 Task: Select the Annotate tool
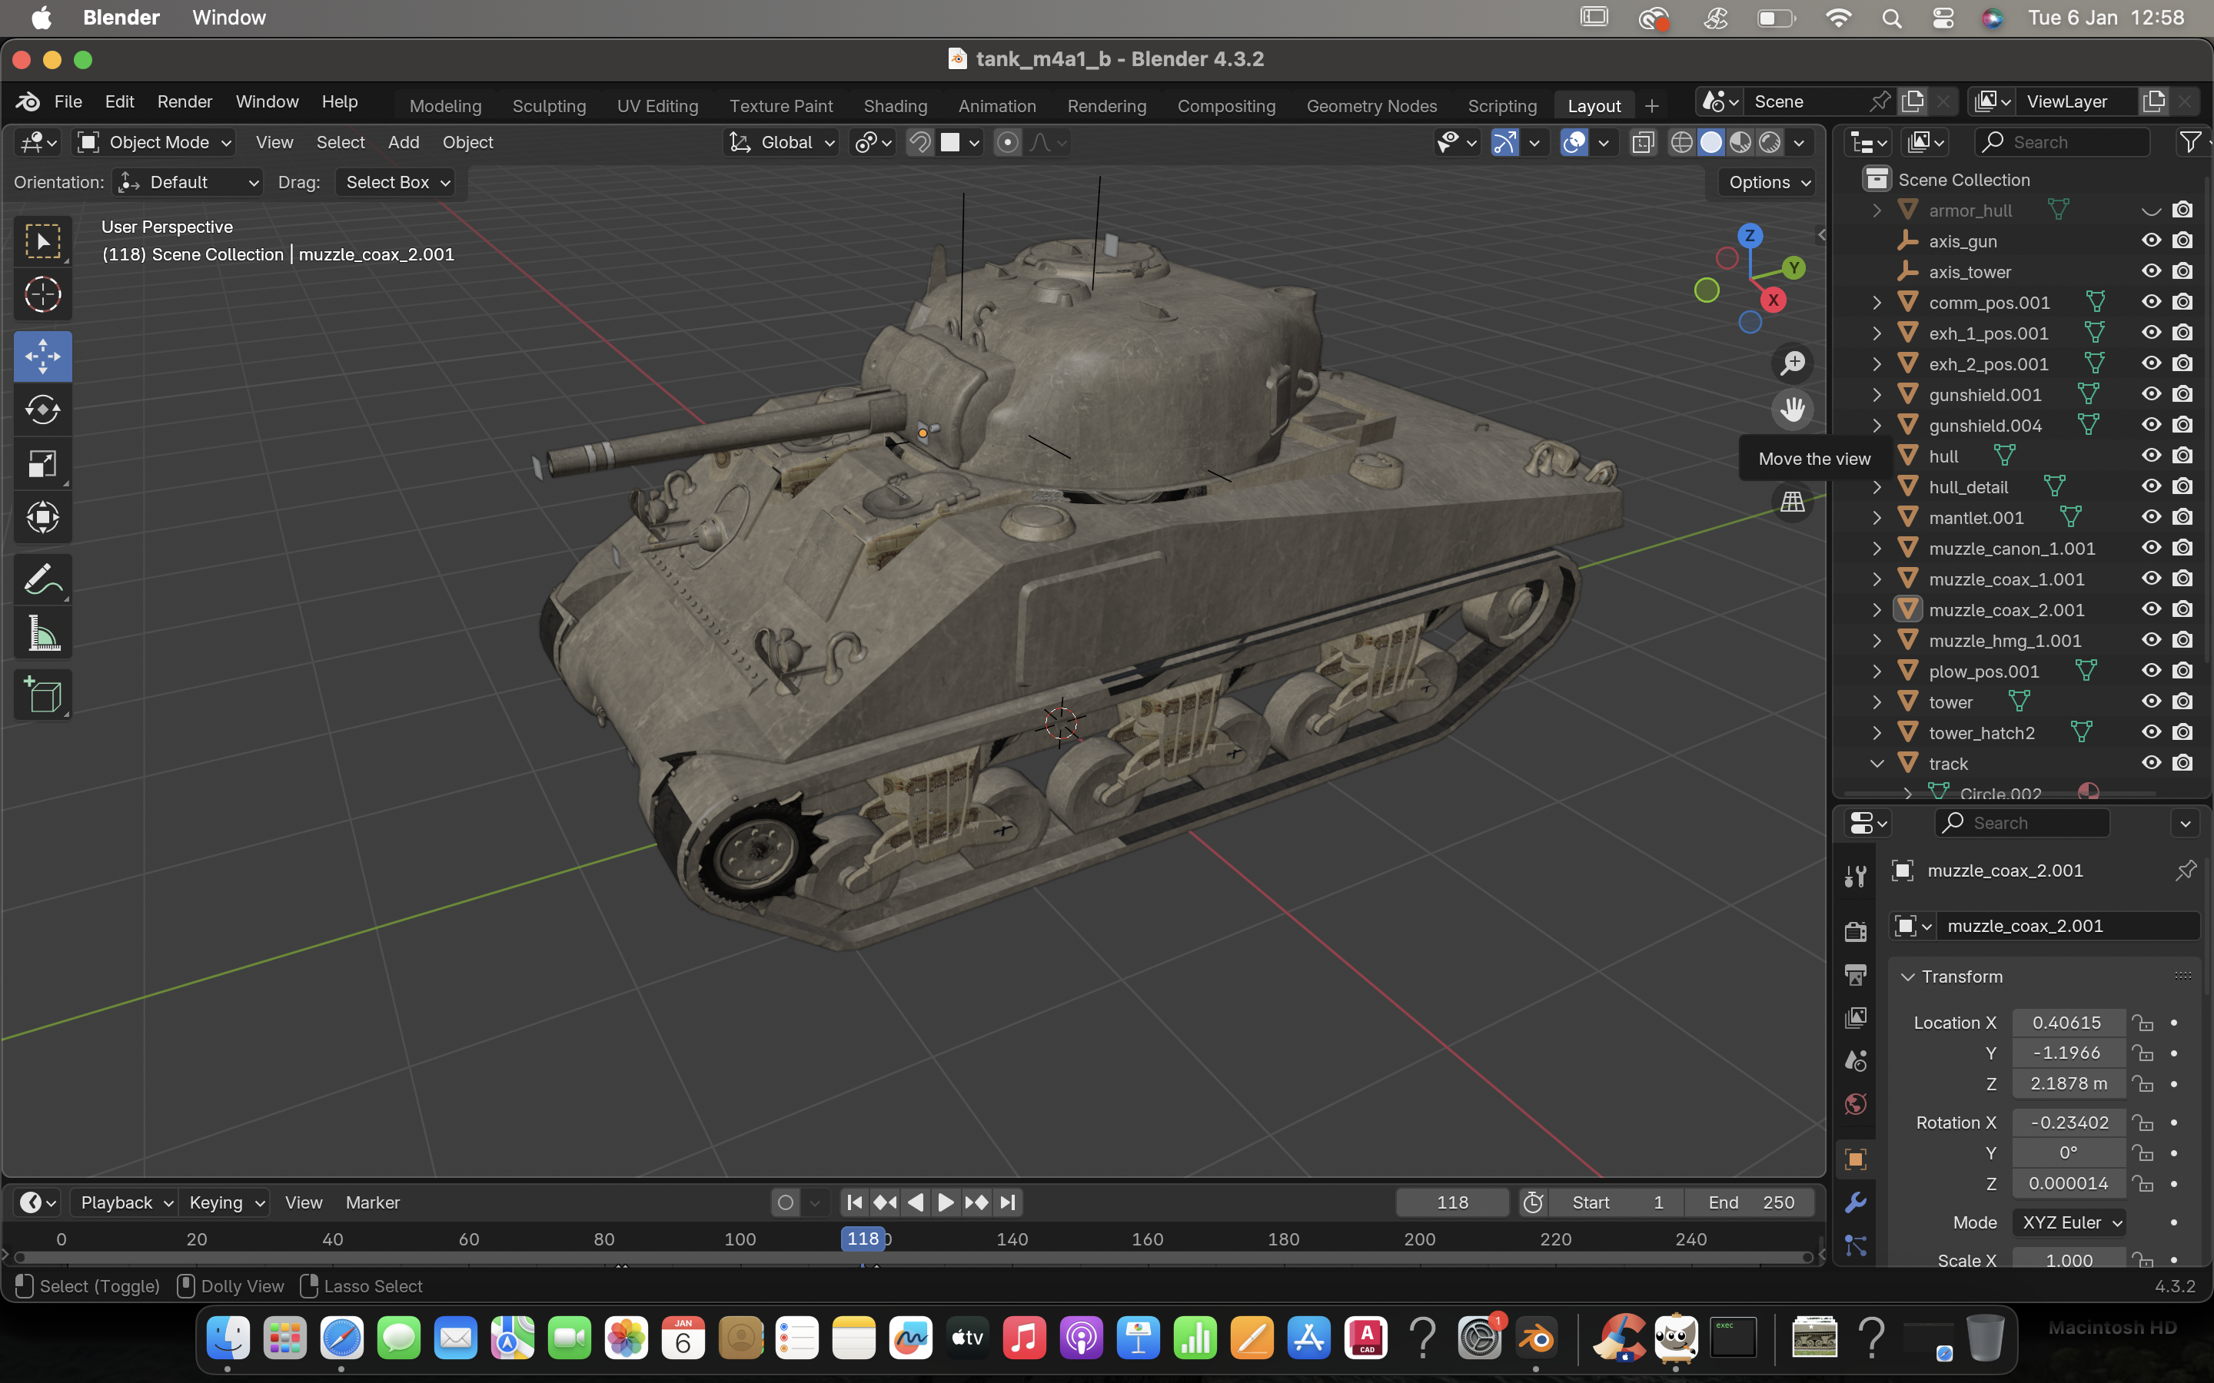[42, 579]
